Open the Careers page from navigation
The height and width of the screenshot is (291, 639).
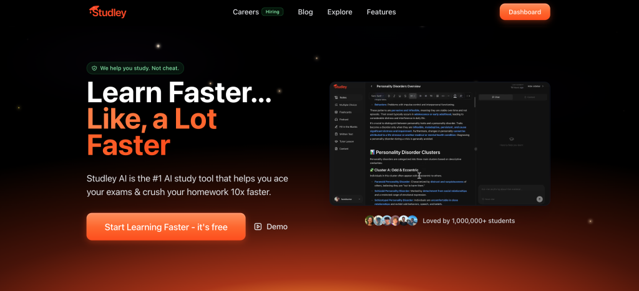(246, 12)
